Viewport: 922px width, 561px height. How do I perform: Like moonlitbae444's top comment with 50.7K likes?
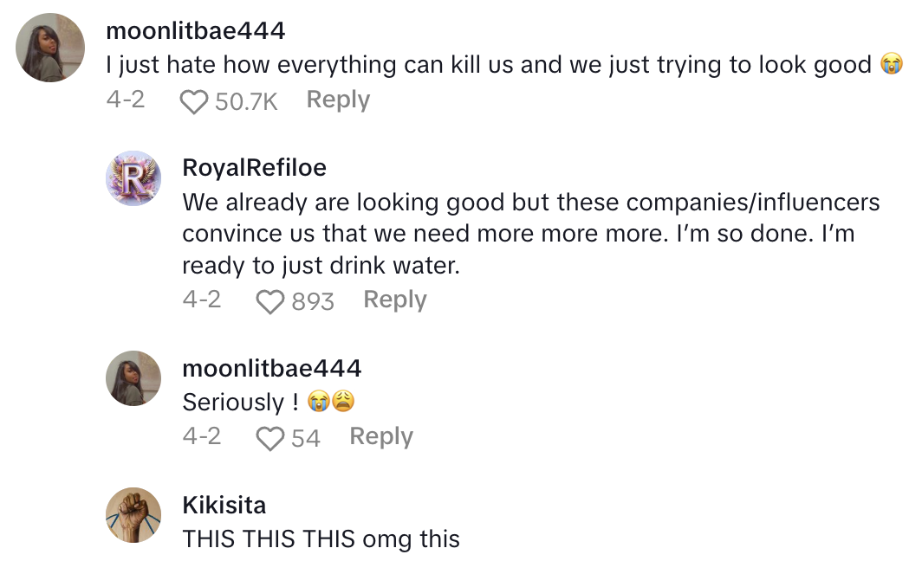coord(194,102)
